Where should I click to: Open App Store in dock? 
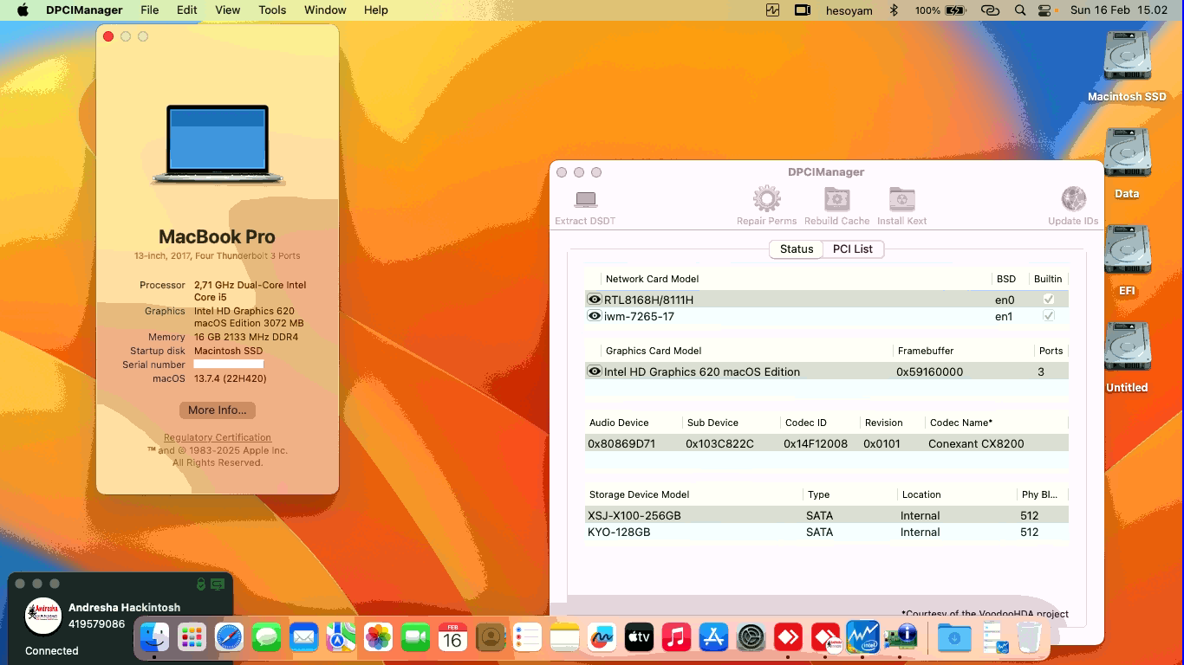coord(713,638)
